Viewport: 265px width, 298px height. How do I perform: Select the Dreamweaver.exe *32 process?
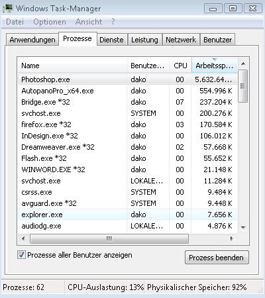point(127,147)
